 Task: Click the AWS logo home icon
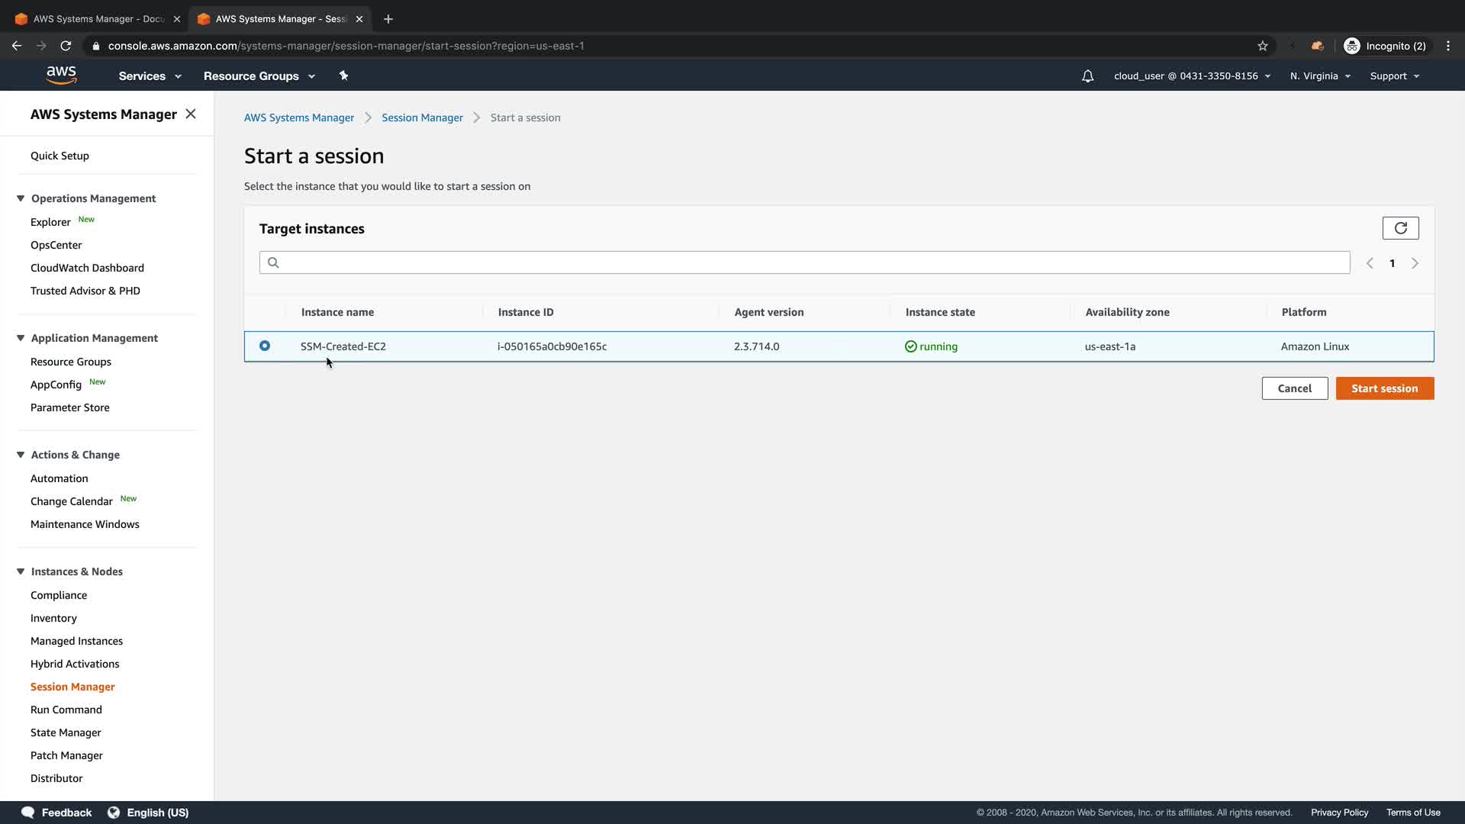coord(61,75)
